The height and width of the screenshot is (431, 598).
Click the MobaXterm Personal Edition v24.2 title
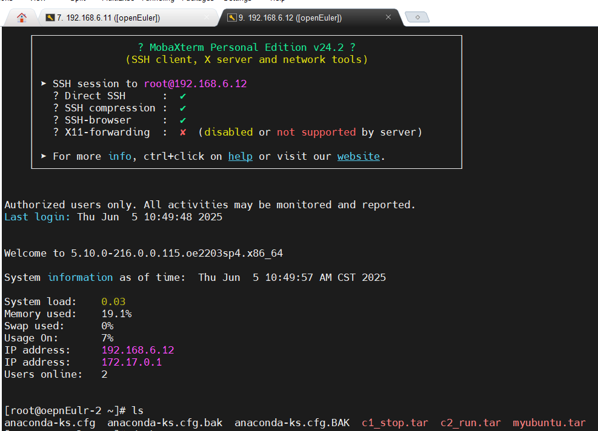[x=247, y=47]
